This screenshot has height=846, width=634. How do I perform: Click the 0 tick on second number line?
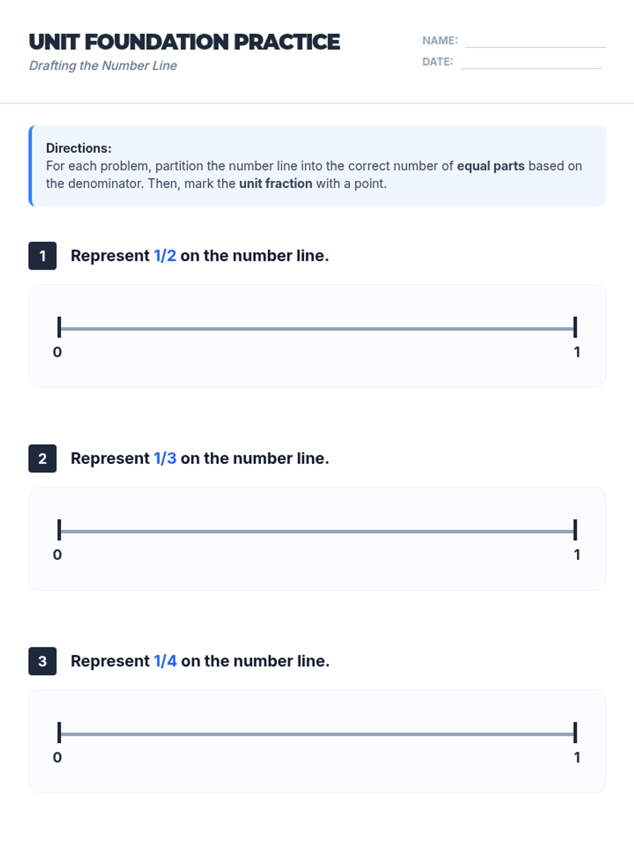point(59,530)
